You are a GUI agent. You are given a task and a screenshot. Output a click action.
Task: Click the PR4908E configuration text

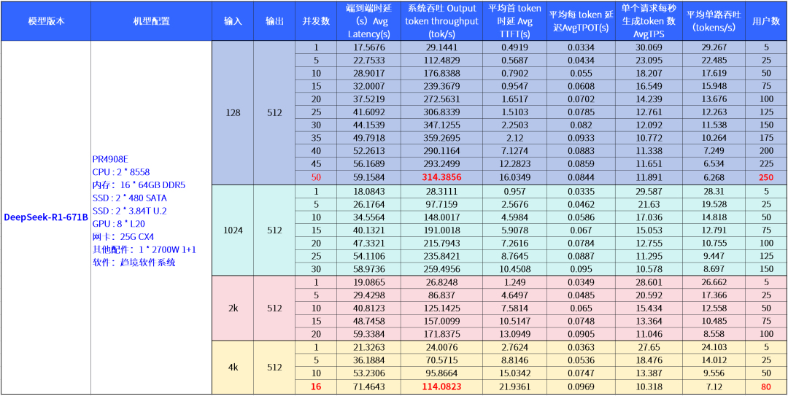[x=110, y=158]
